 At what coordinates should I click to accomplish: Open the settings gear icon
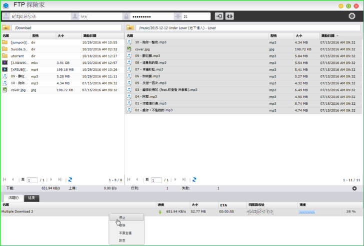[352, 16]
